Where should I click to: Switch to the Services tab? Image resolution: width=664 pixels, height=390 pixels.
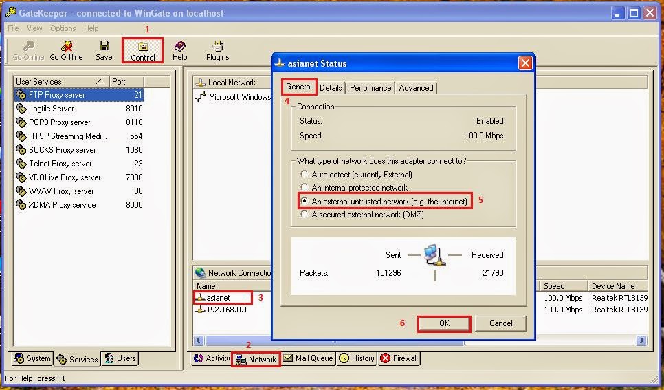click(x=78, y=360)
